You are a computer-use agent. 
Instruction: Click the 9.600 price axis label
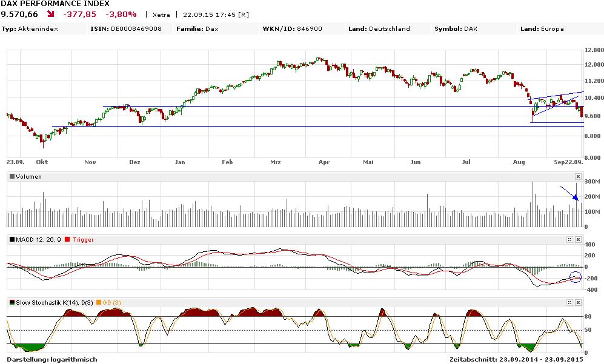click(x=592, y=116)
